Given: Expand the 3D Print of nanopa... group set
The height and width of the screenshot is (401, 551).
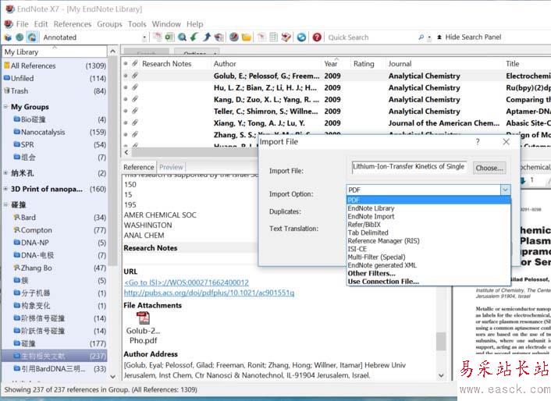Looking at the screenshot, I should click(6, 189).
